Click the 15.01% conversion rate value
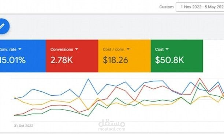Image resolution: width=224 pixels, height=134 pixels. point(12,60)
